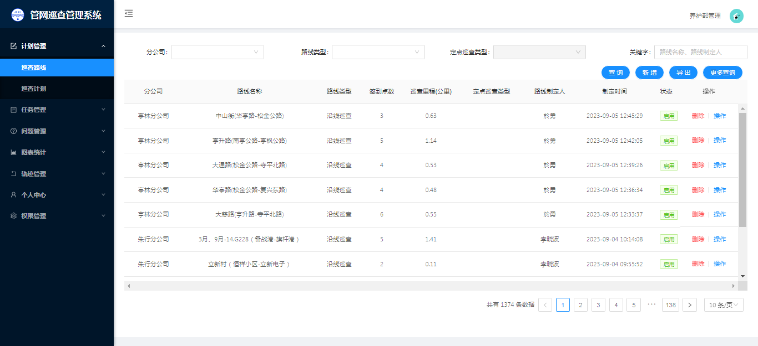
Task: Click the previous page arrow in pagination
Action: 545,305
